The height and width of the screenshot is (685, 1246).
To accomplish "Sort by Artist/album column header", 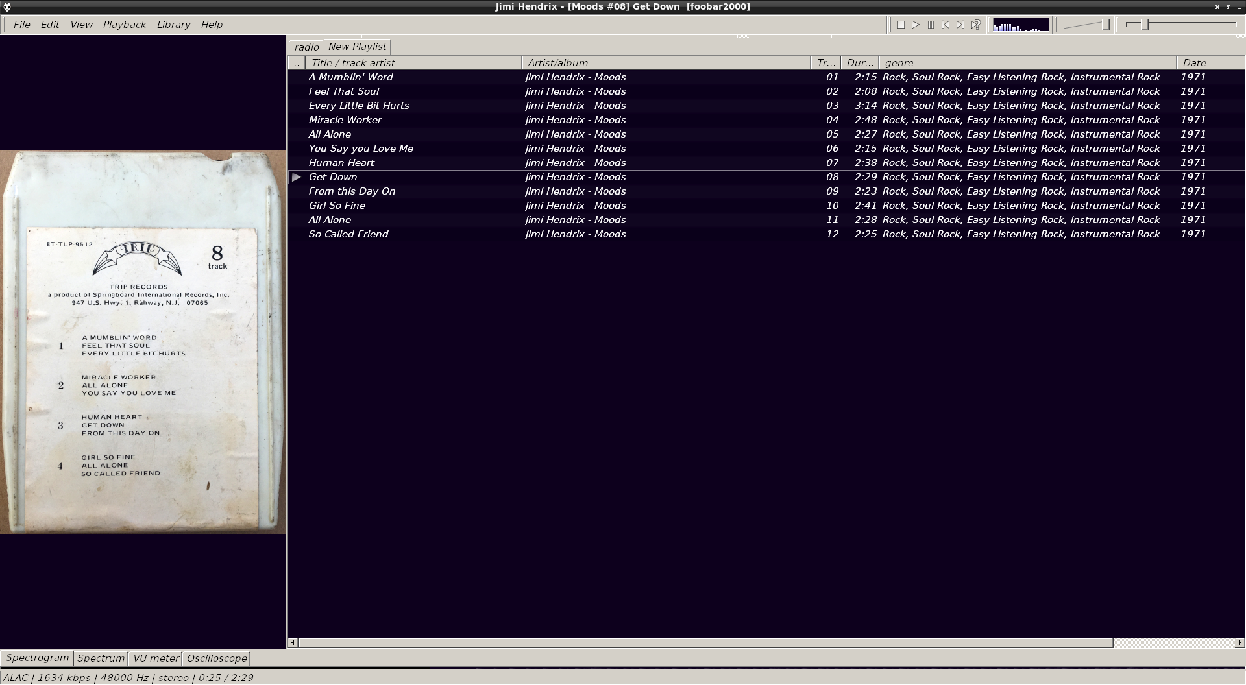I will [x=666, y=63].
